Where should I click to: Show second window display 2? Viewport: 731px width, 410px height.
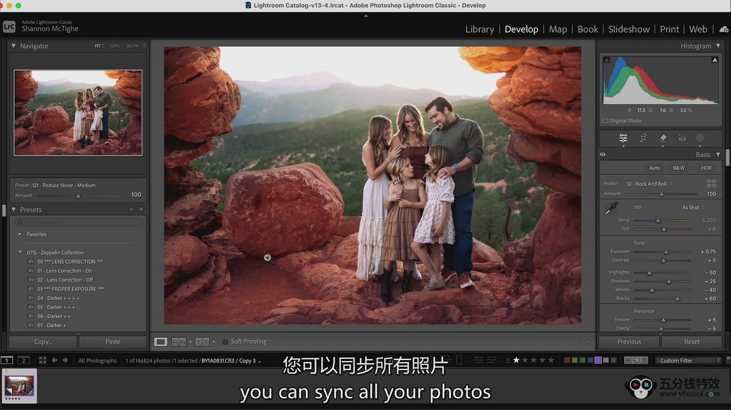[23, 360]
